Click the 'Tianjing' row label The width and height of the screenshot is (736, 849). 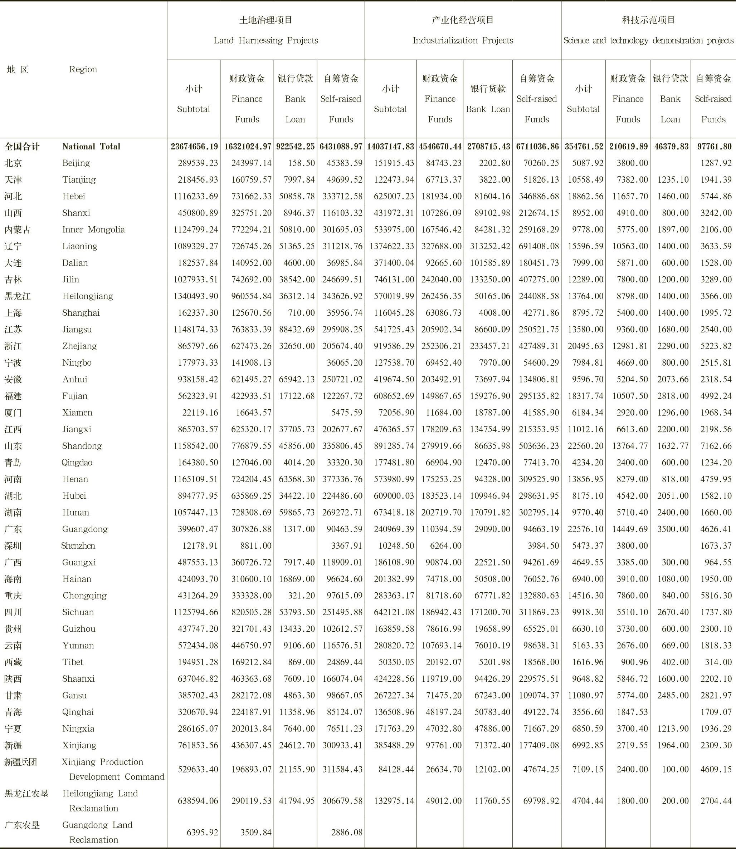(79, 180)
